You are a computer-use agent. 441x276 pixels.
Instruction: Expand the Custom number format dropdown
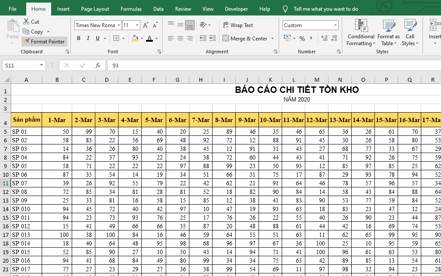tap(335, 25)
